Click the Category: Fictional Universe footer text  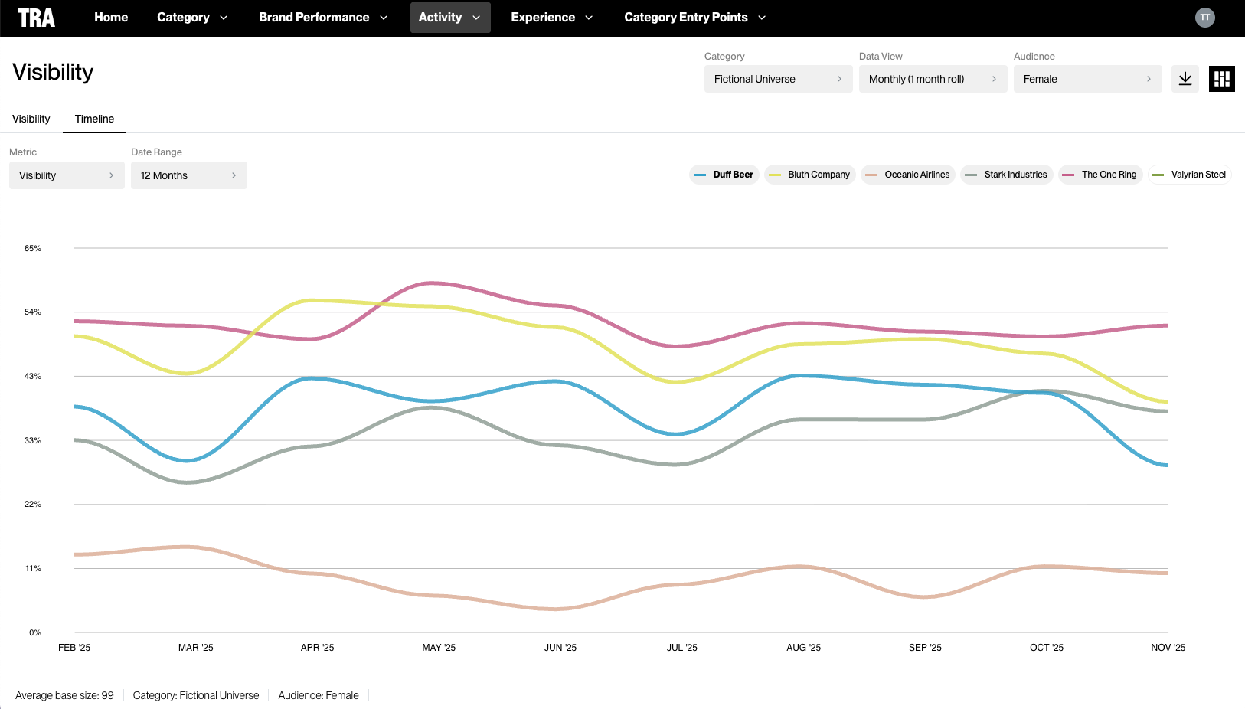196,695
